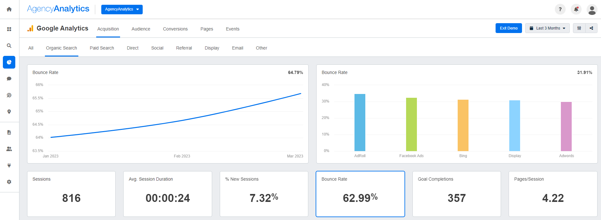The height and width of the screenshot is (220, 601).
Task: Click the notifications bell icon
Action: tap(576, 9)
